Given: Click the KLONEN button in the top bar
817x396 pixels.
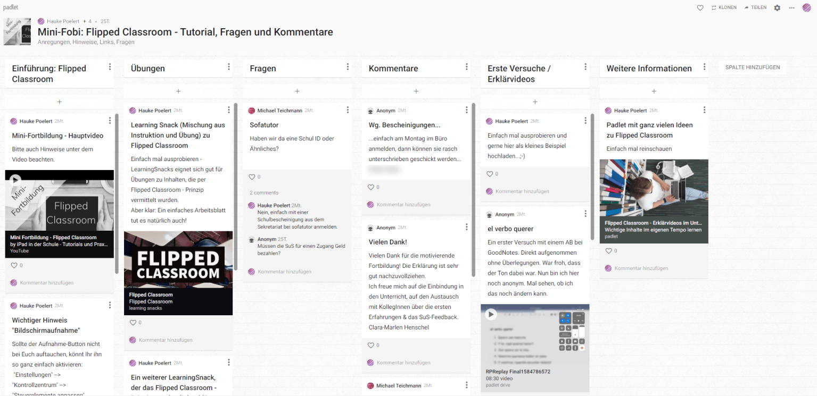Looking at the screenshot, I should click(x=724, y=7).
